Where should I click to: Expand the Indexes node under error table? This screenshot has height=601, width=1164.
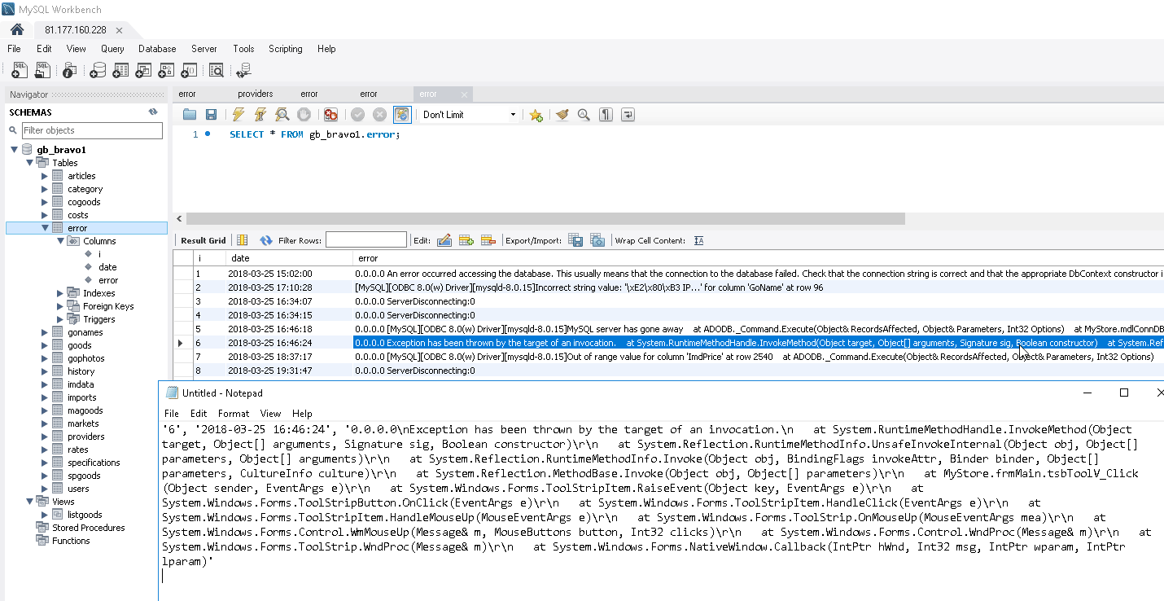click(x=60, y=293)
